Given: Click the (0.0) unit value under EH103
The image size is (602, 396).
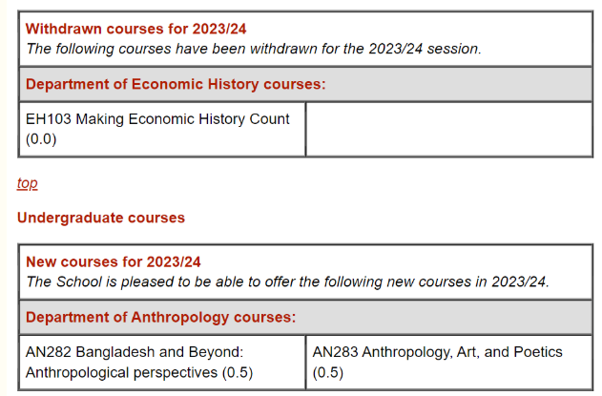Looking at the screenshot, I should click(42, 139).
